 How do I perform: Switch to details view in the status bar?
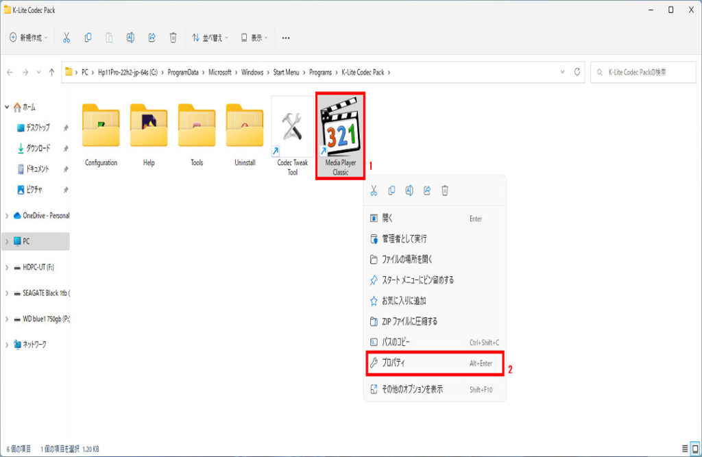click(x=685, y=449)
